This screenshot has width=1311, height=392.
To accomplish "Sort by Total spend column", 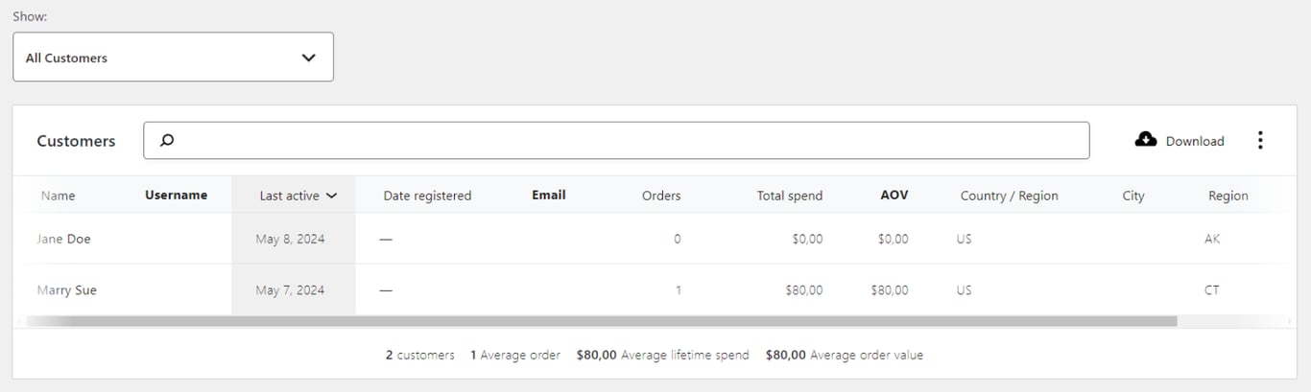I will 789,196.
